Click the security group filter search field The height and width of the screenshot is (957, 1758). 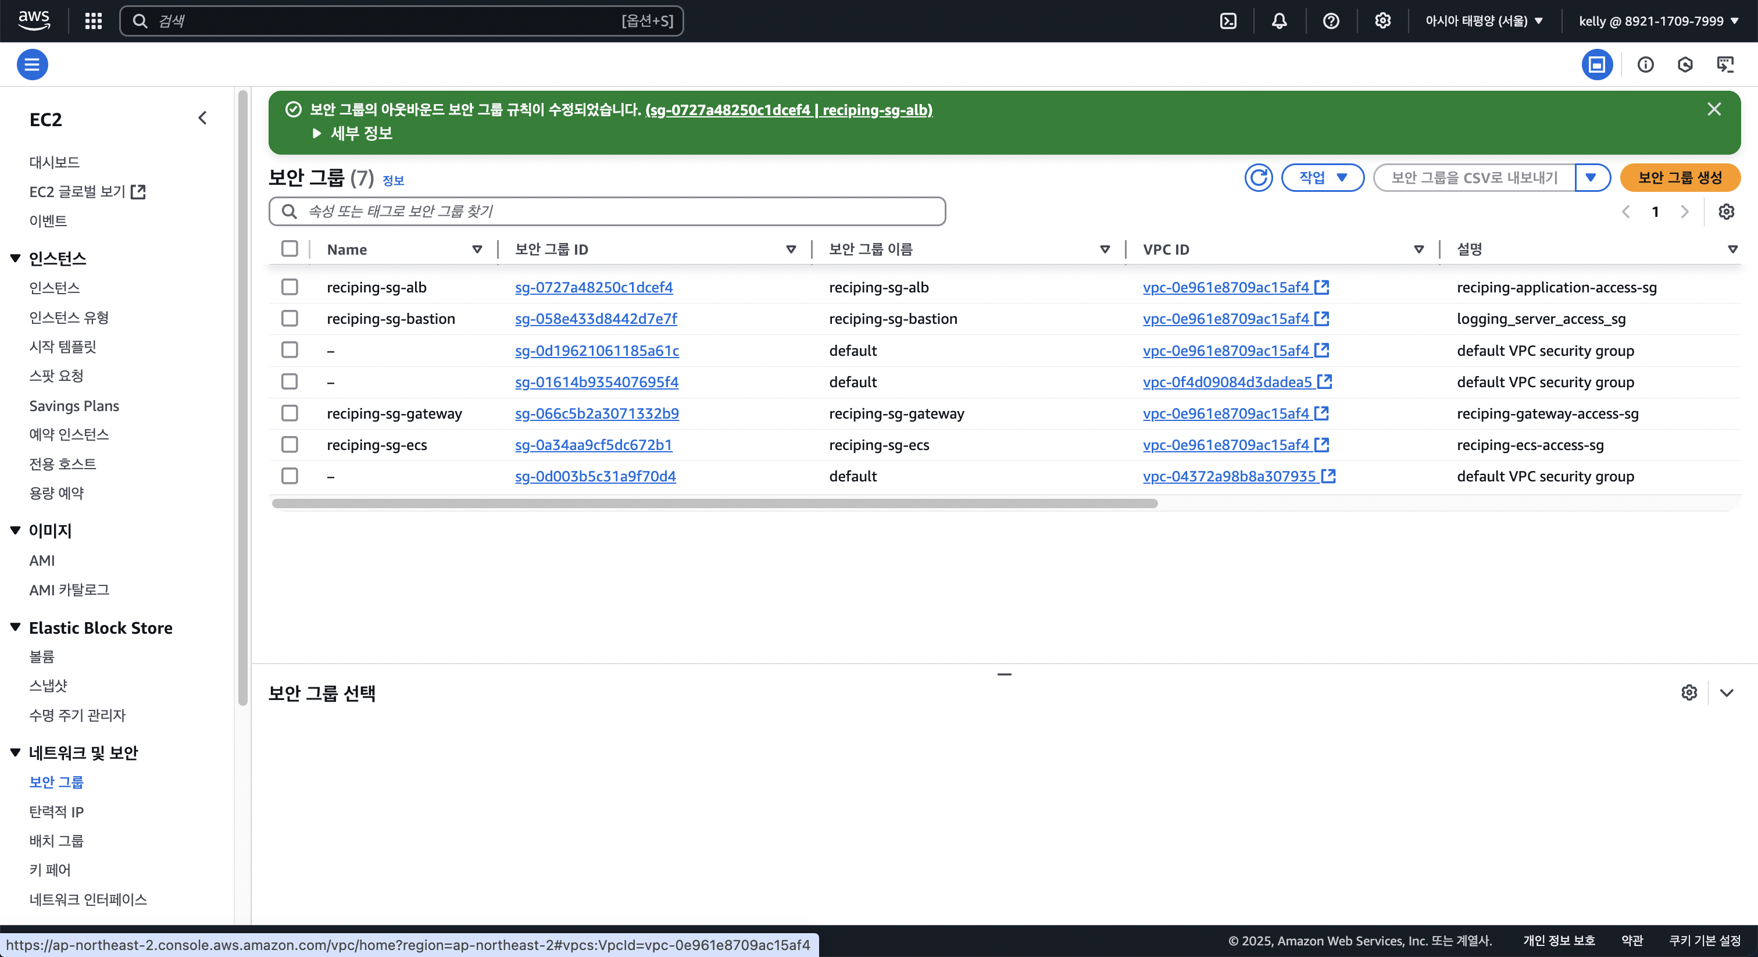click(607, 212)
